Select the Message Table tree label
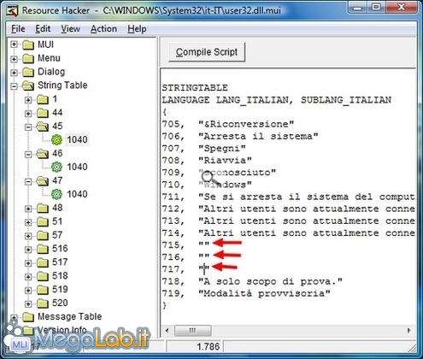This screenshot has height=359, width=423. pyautogui.click(x=69, y=316)
